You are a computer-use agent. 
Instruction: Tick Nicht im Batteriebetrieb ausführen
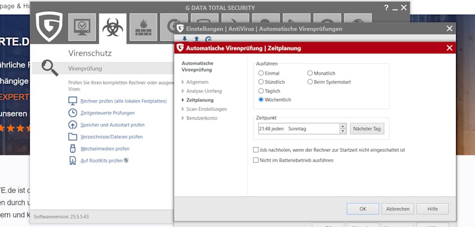(256, 160)
